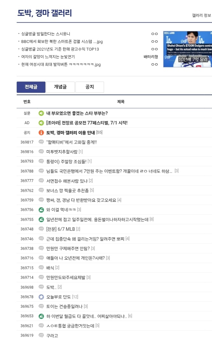Click the speaker icon beside the survey post

(x=41, y=113)
